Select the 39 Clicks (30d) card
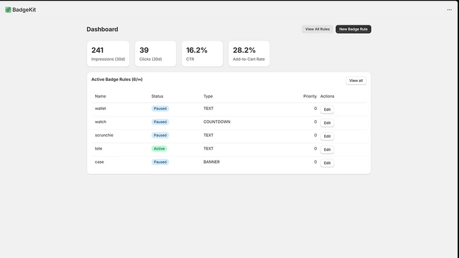 155,54
